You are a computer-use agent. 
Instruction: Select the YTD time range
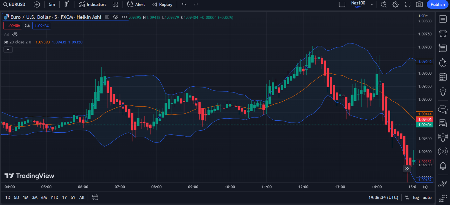(54, 198)
